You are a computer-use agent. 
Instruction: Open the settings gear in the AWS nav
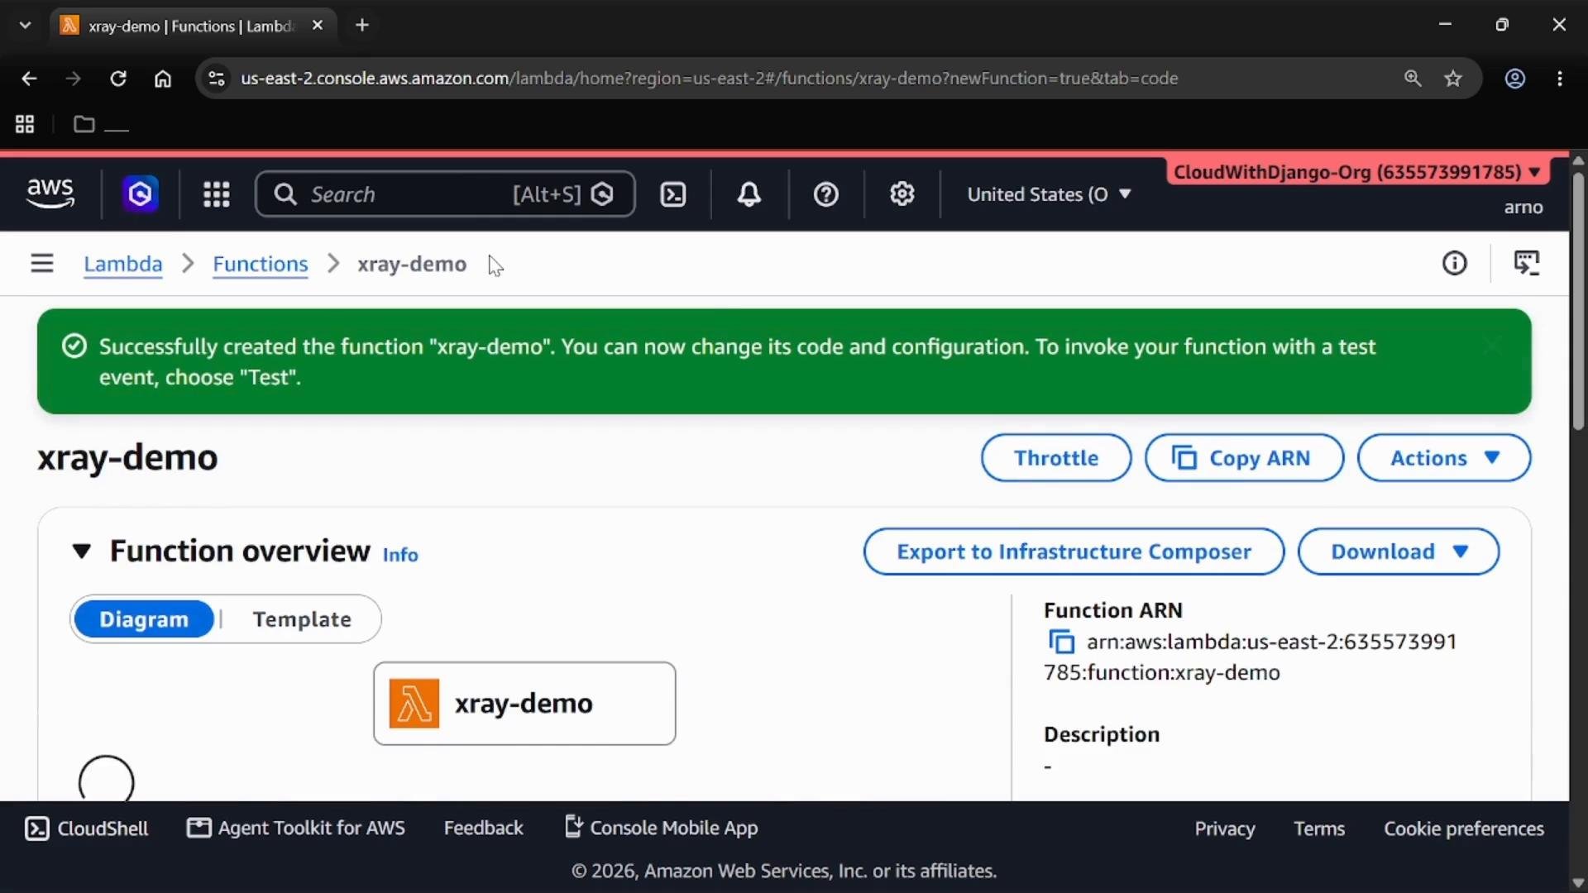click(902, 194)
